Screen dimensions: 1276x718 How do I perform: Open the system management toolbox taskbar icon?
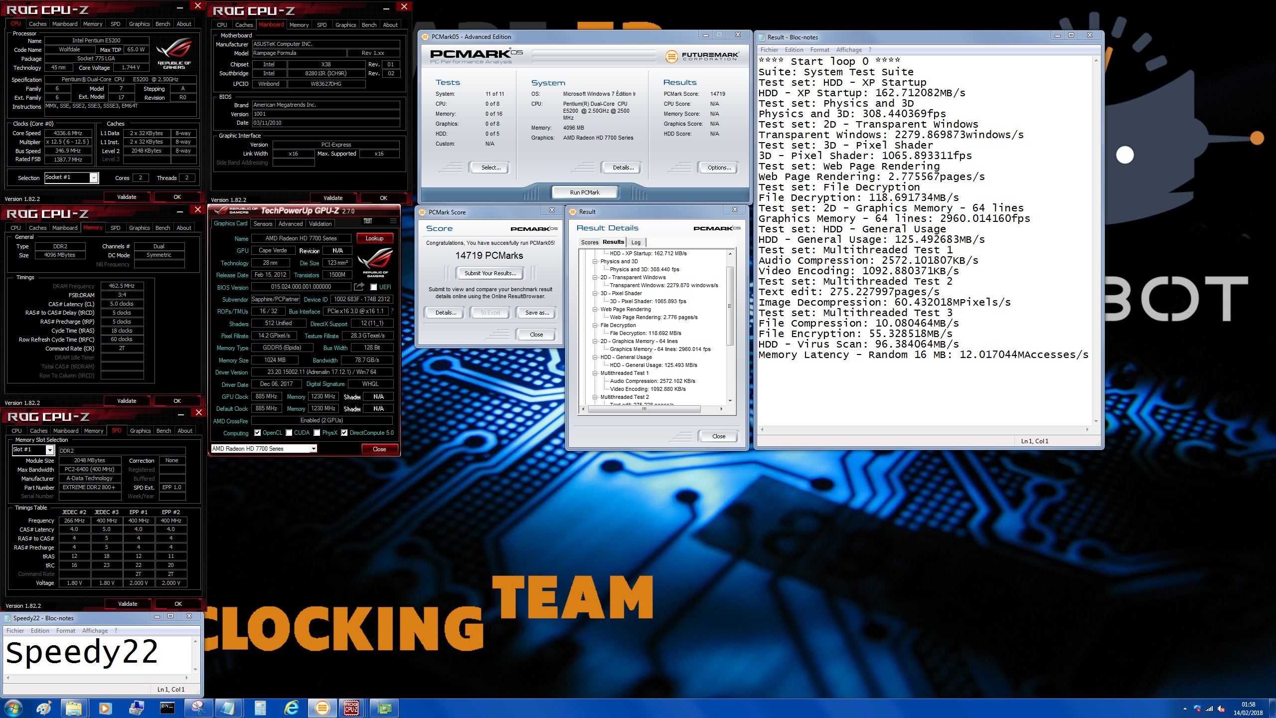point(136,708)
